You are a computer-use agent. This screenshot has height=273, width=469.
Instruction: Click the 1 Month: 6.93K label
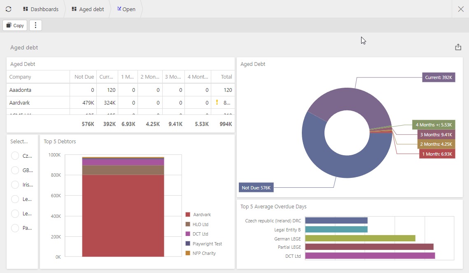(x=437, y=154)
